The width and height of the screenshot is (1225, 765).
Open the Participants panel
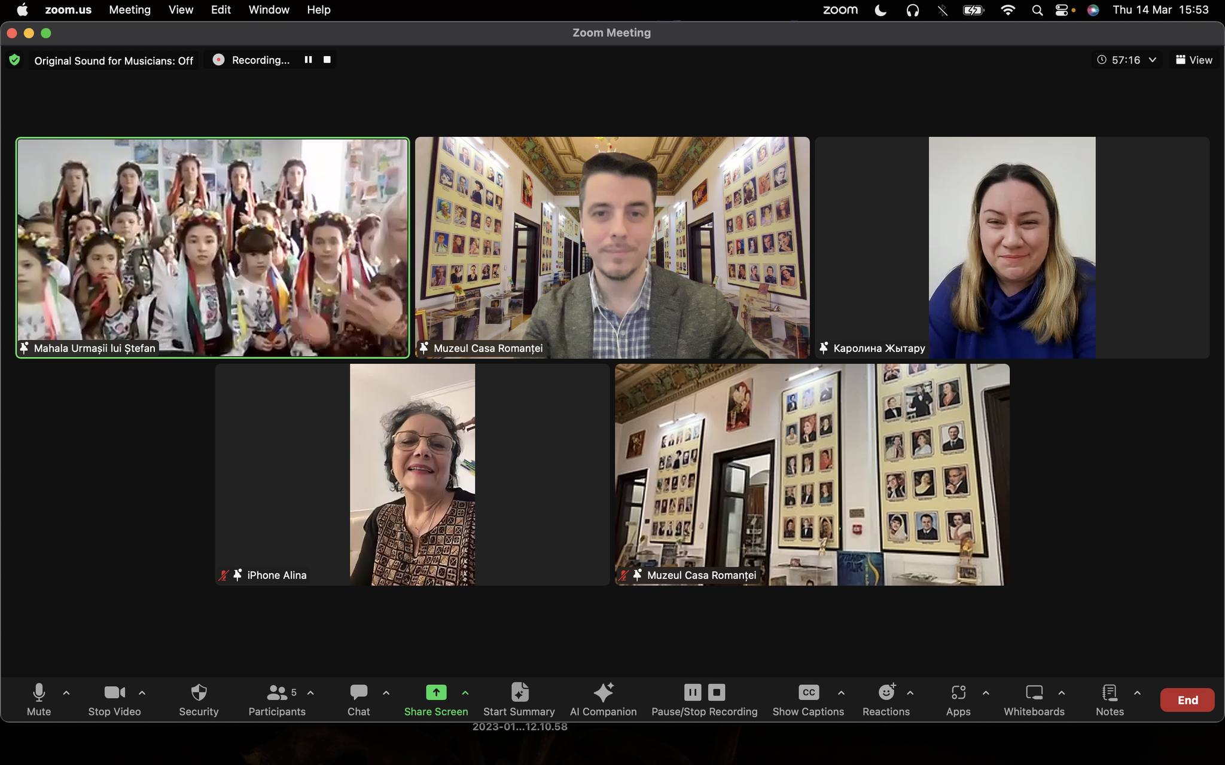click(276, 693)
